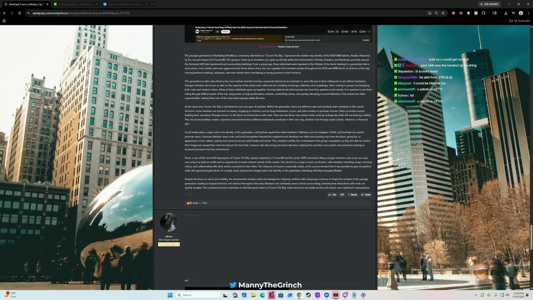Open the apps grid shortcut in bookmarks bar
Image resolution: width=533 pixels, height=300 pixels.
4,21
